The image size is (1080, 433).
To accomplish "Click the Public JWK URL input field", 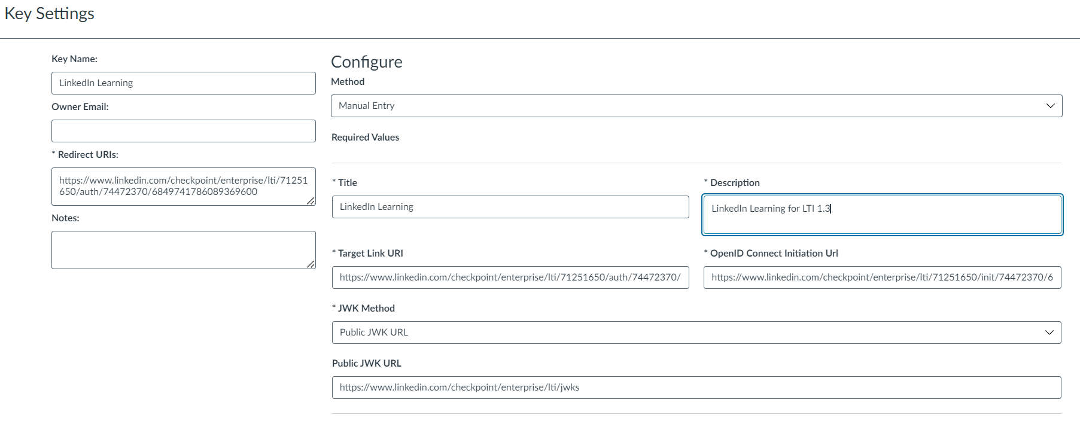I will coord(696,388).
